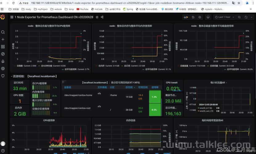Viewport: 256px width, 154px height.
Task: Open the dashboard grid icon beside the title
Action: coord(12,17)
